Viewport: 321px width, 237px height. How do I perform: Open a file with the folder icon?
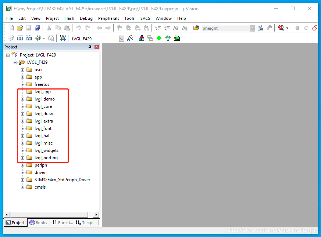pos(20,28)
